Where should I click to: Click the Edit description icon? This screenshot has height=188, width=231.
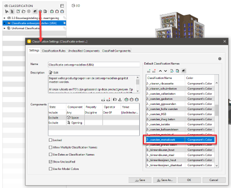tap(51, 73)
